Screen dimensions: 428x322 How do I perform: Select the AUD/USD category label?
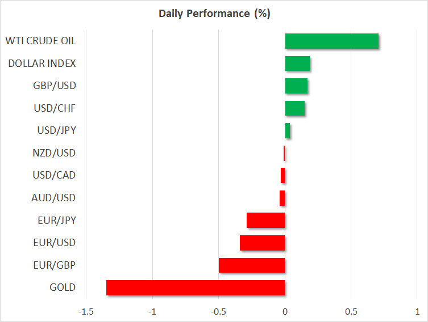coord(53,198)
